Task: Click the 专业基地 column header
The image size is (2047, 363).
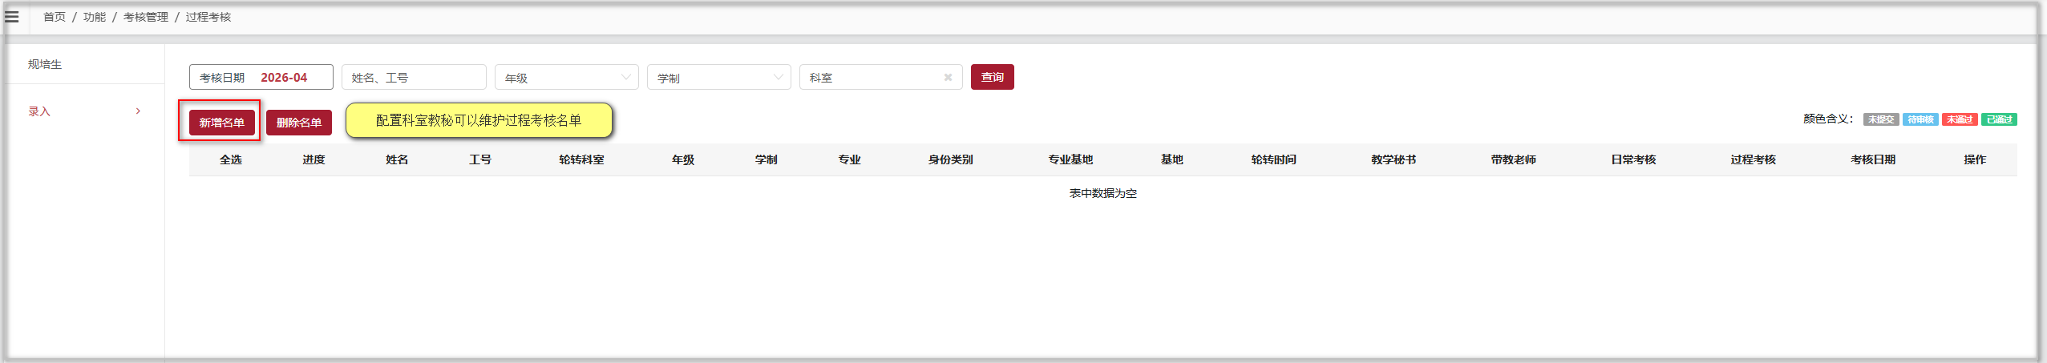Action: [1071, 159]
